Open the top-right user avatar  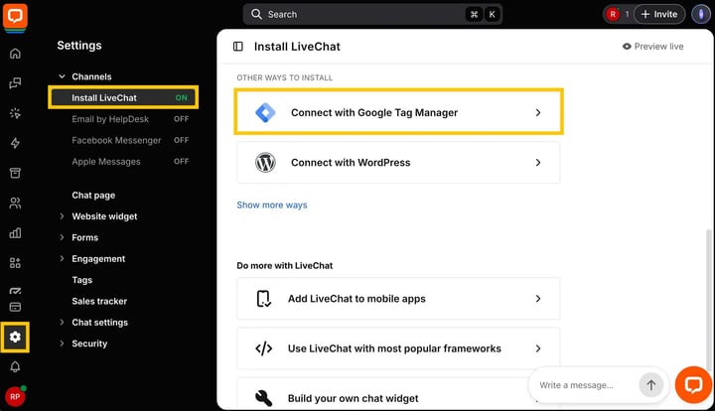701,14
